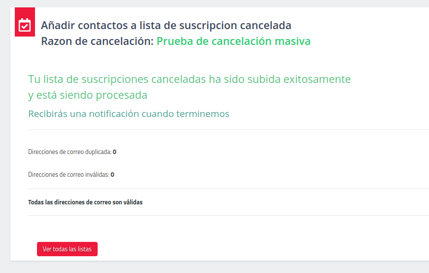This screenshot has width=429, height=273.
Task: Click the word 'masiva' in cancellation reason
Action: (x=292, y=41)
